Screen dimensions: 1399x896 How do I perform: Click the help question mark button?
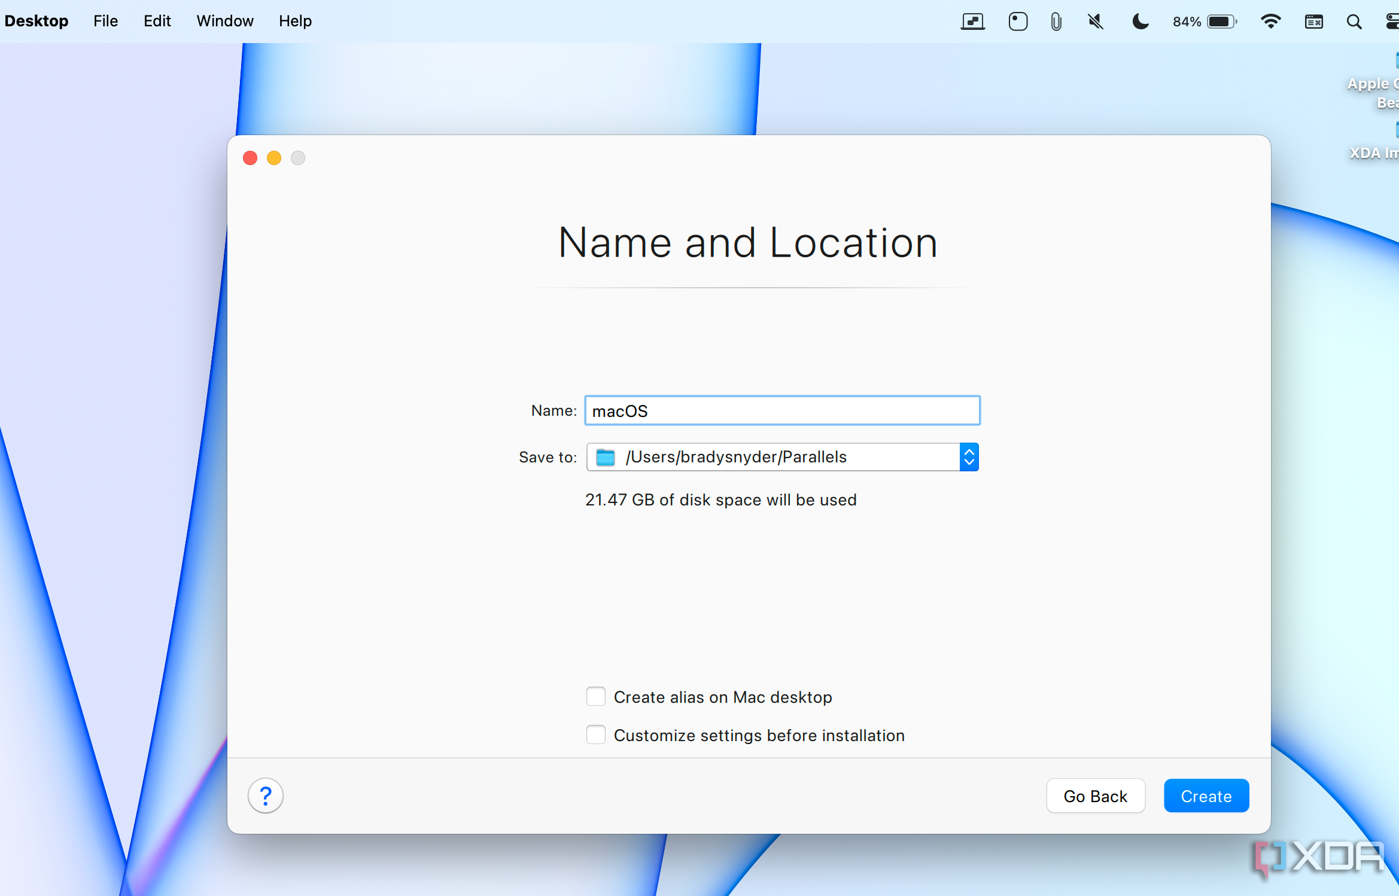[x=265, y=796]
